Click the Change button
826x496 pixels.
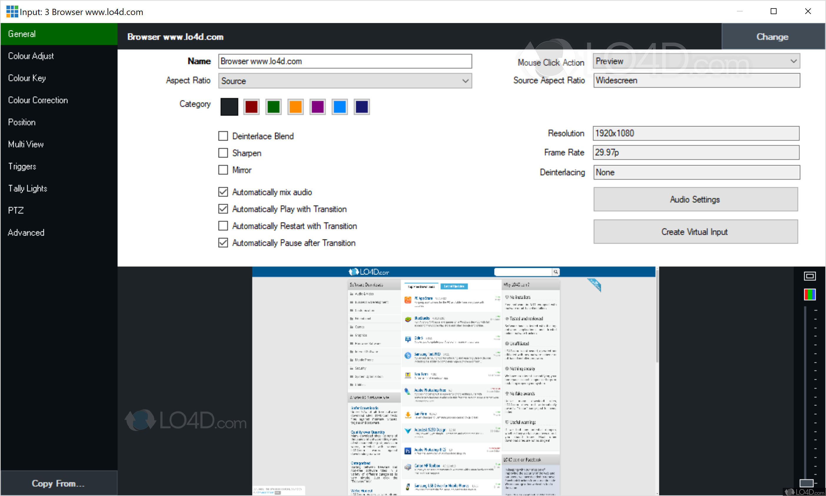click(x=773, y=37)
